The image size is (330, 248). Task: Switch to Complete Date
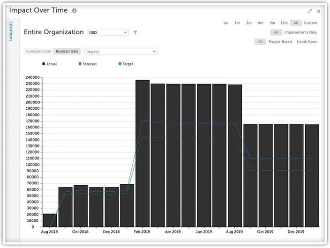[38, 52]
